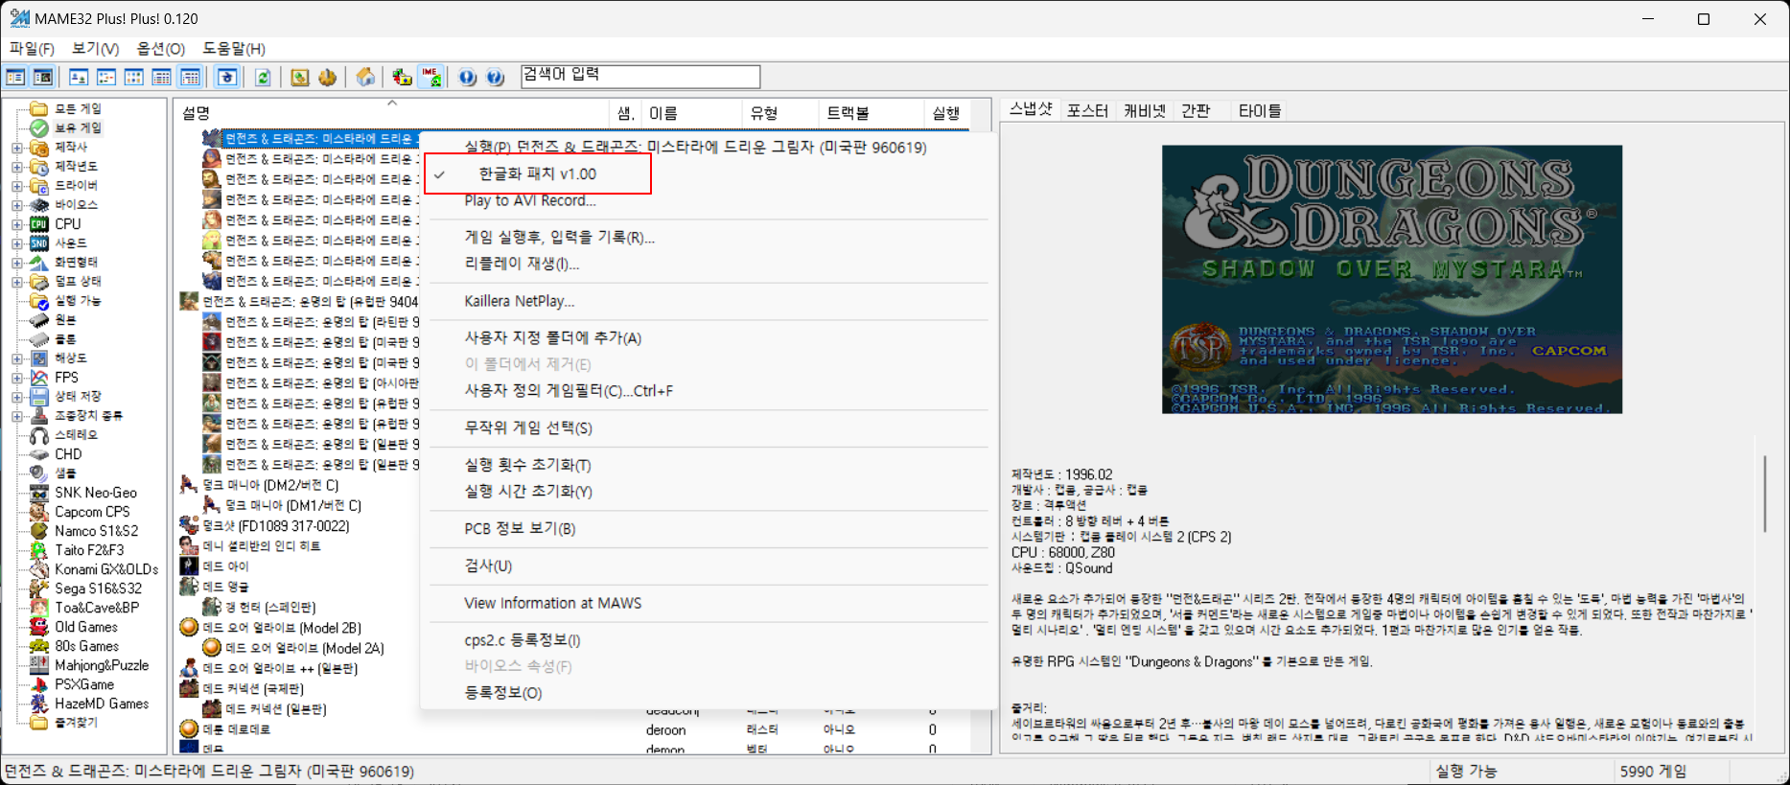
Task: Switch to the 포스터 tab
Action: [x=1087, y=111]
